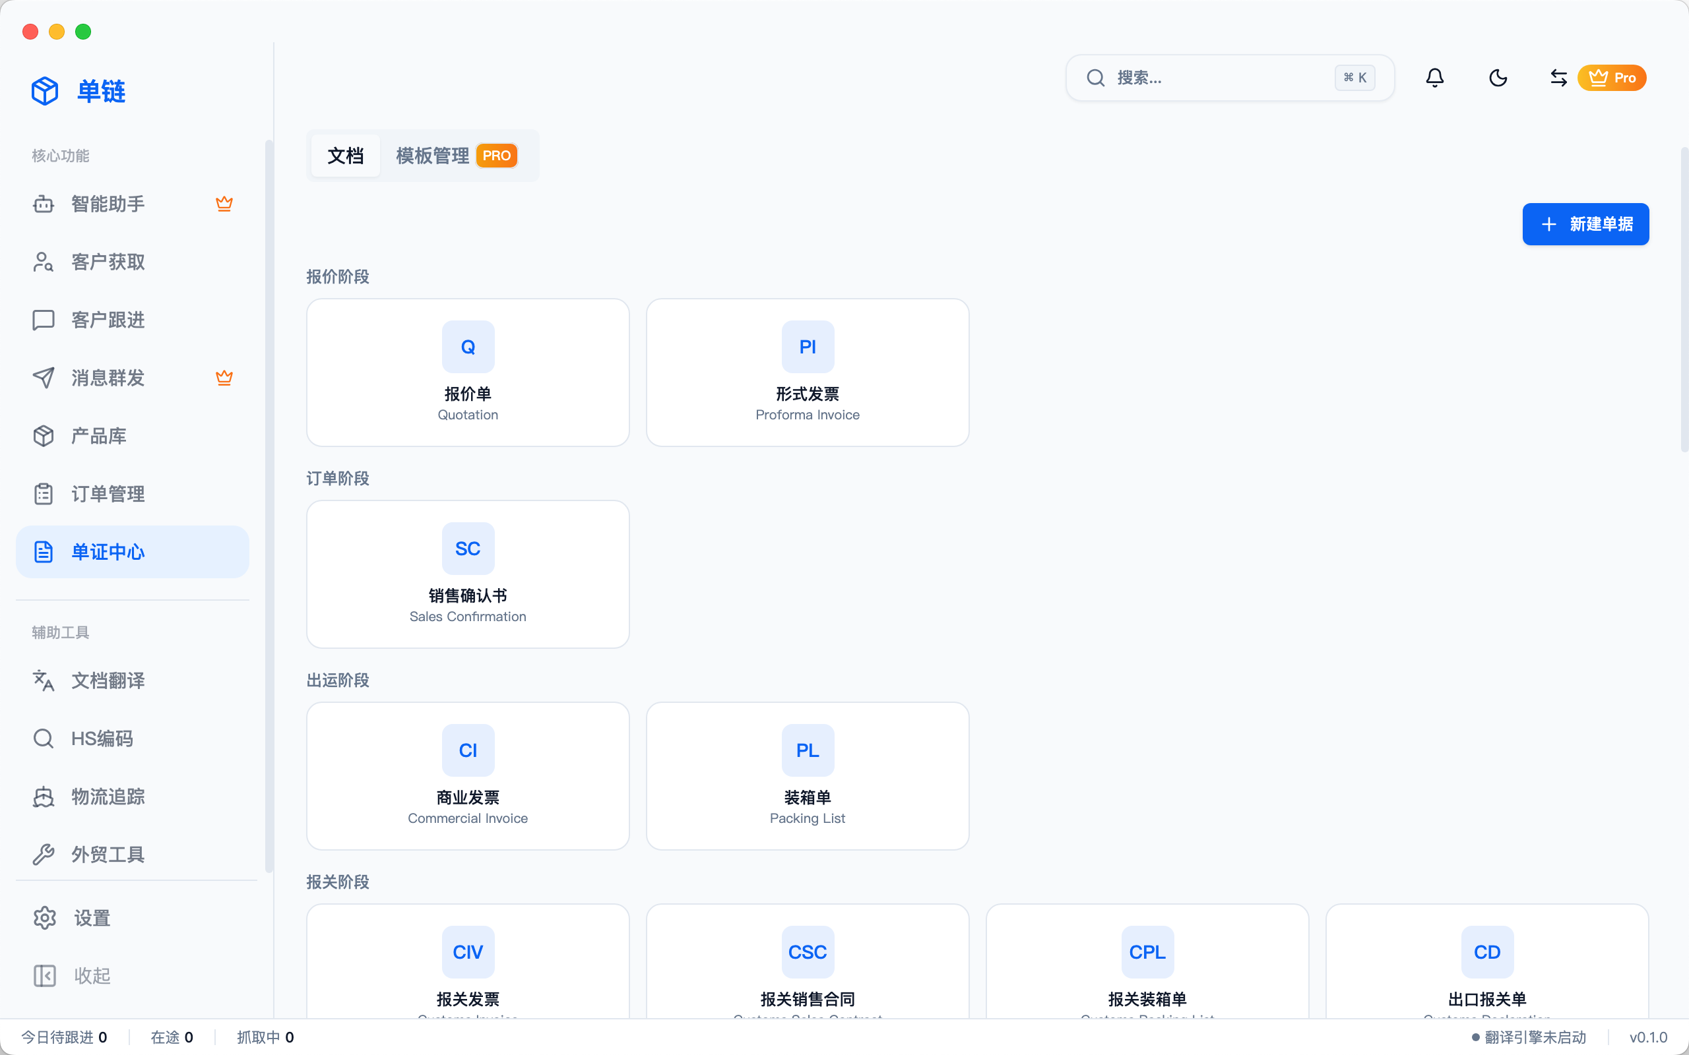The height and width of the screenshot is (1055, 1689).
Task: Click the main content vertical scrollbar
Action: [1684, 300]
